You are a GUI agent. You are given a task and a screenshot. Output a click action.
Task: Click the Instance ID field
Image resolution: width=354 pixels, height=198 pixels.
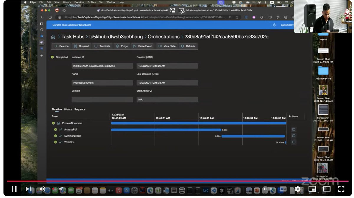point(102,66)
